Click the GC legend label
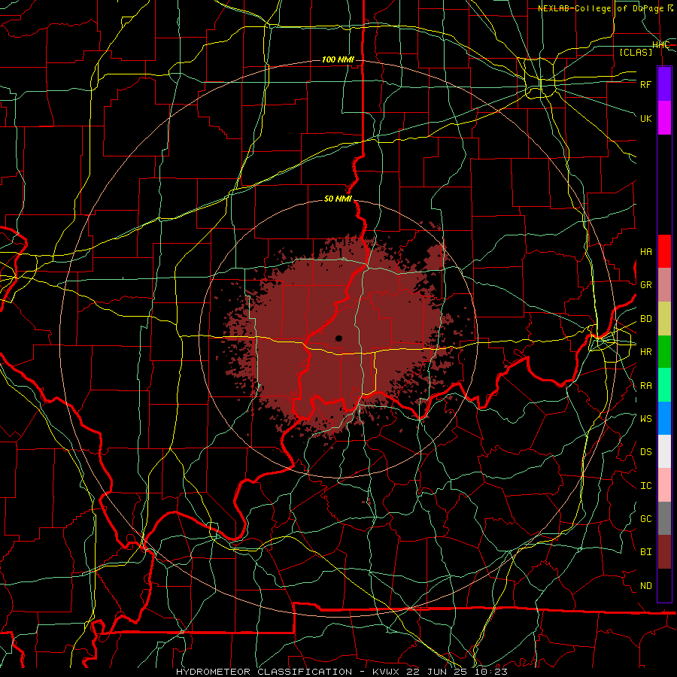Screen dimensions: 677x677 tap(645, 519)
